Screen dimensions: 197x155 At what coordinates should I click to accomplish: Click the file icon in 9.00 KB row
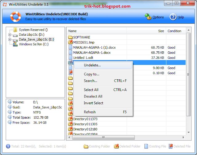(x=70, y=68)
